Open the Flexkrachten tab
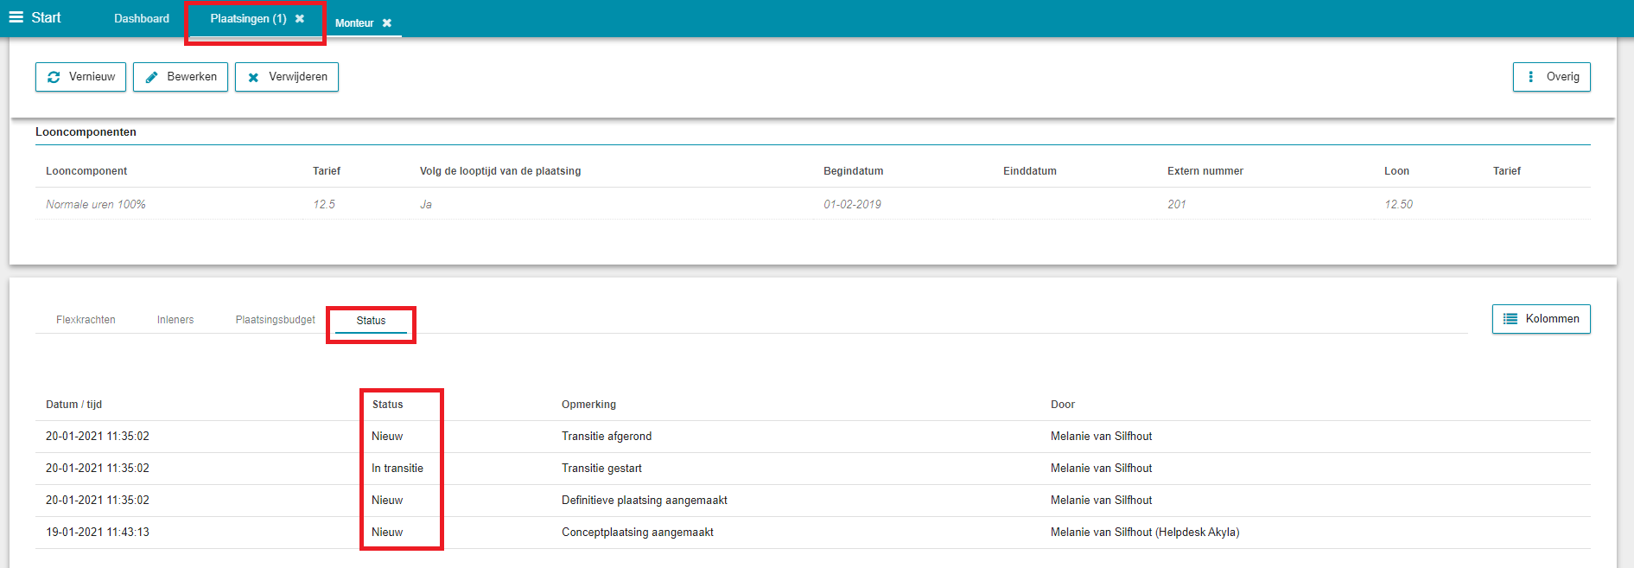The width and height of the screenshot is (1634, 568). point(86,320)
